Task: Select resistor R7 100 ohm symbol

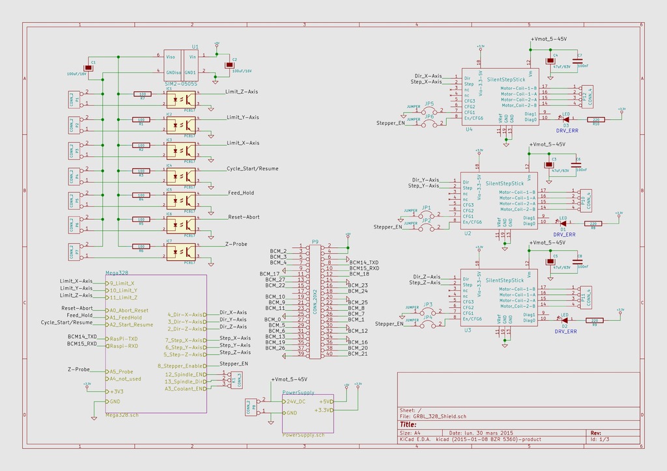Action: (142, 94)
